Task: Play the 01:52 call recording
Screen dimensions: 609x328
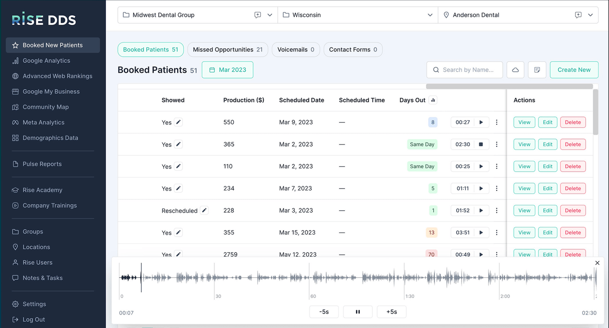Action: [x=481, y=211]
